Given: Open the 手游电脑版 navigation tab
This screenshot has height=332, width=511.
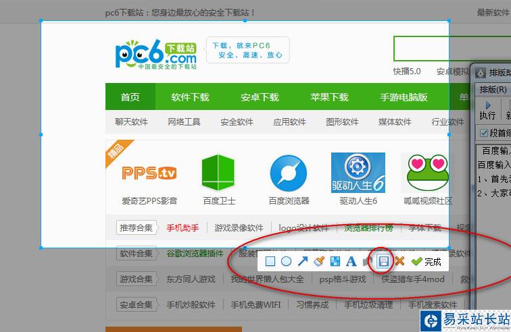Looking at the screenshot, I should (x=404, y=97).
